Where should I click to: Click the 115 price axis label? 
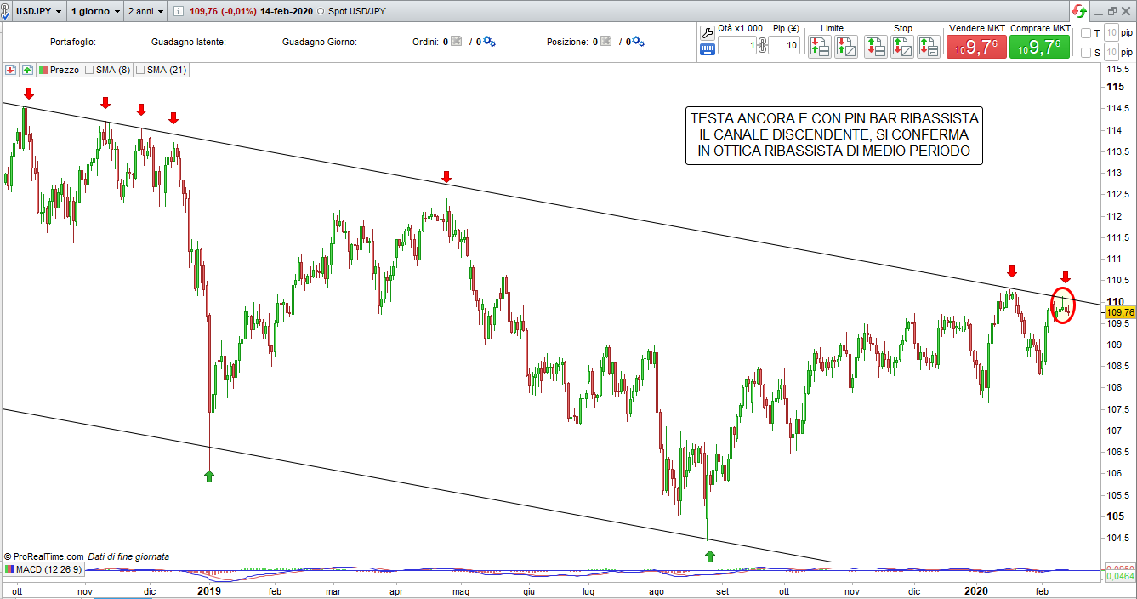[1114, 87]
